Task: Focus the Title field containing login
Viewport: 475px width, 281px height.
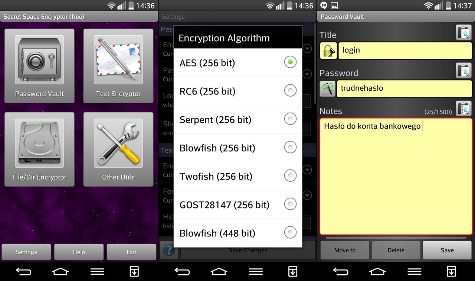Action: tap(405, 51)
